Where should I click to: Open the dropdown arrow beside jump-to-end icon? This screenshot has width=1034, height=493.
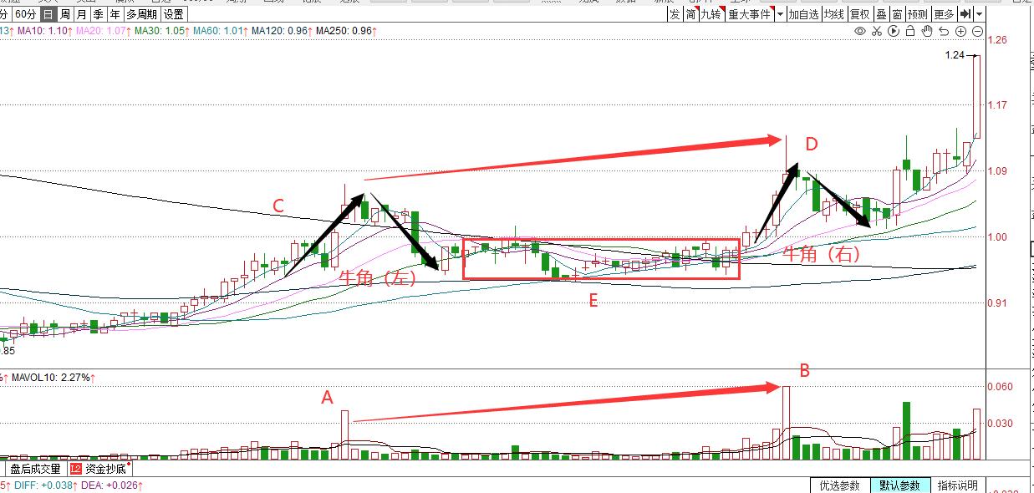(x=980, y=14)
